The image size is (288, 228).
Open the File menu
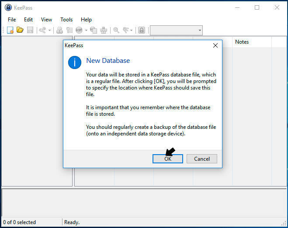pos(12,20)
